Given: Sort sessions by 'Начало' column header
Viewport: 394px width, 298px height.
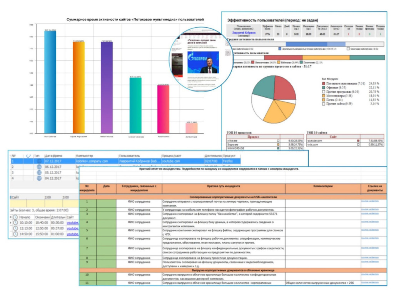Looking at the screenshot, I should [x=24, y=217].
